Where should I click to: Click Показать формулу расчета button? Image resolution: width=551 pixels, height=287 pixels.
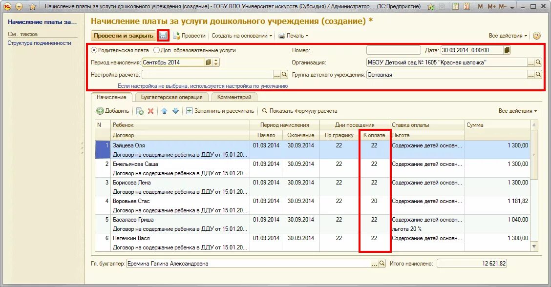(299, 111)
